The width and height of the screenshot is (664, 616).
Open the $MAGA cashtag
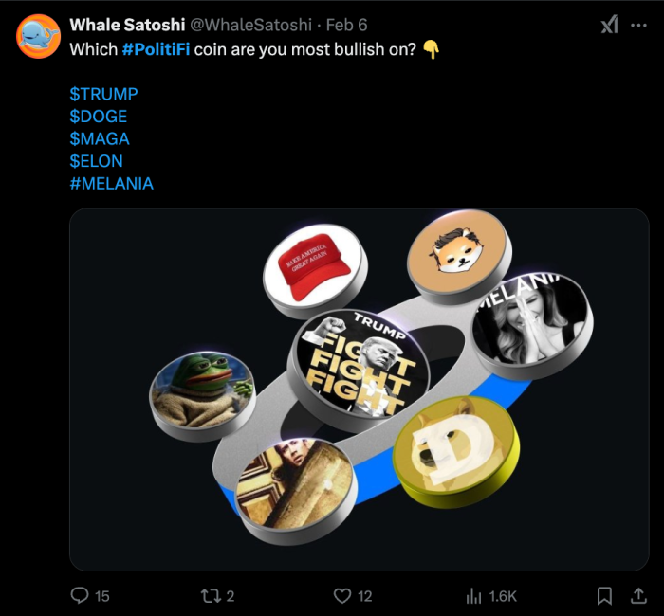(99, 138)
